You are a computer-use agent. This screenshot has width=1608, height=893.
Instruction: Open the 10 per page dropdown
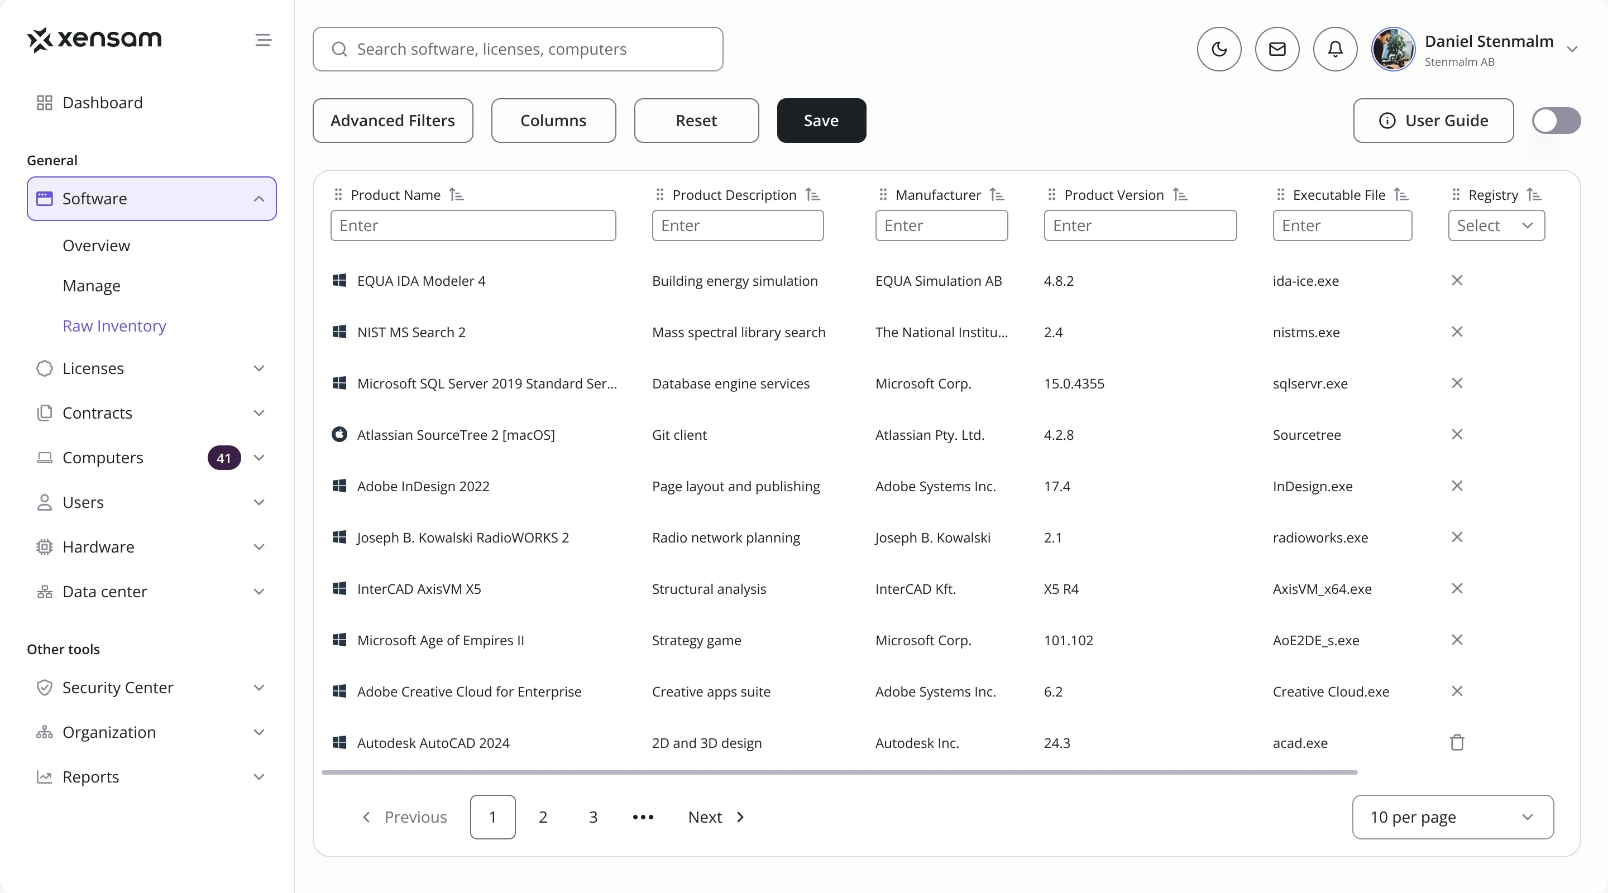coord(1453,816)
